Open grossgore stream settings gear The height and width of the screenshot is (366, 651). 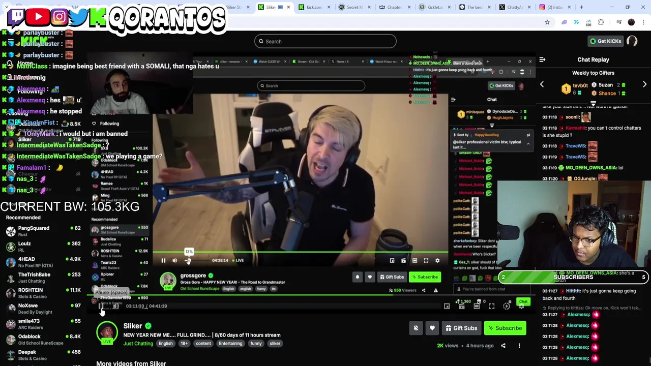coord(437,260)
